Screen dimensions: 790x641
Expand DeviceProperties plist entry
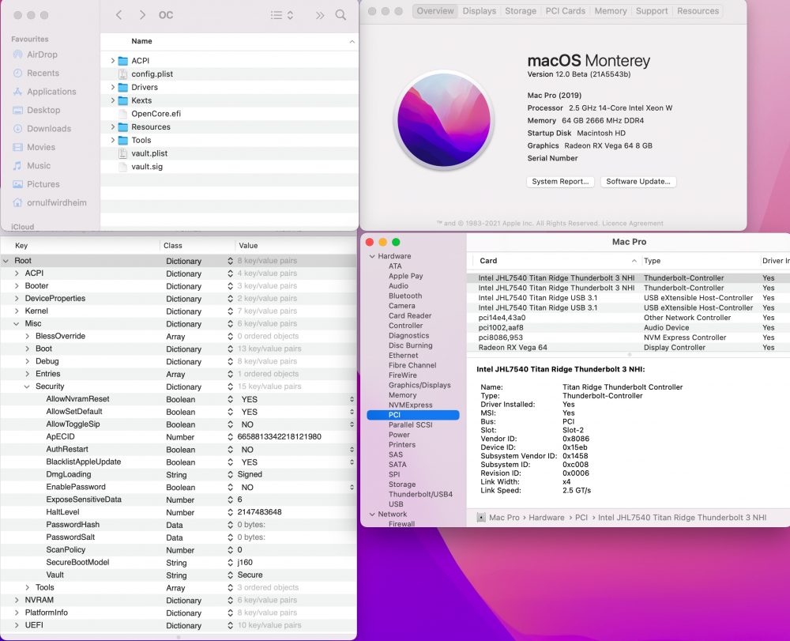pos(17,298)
